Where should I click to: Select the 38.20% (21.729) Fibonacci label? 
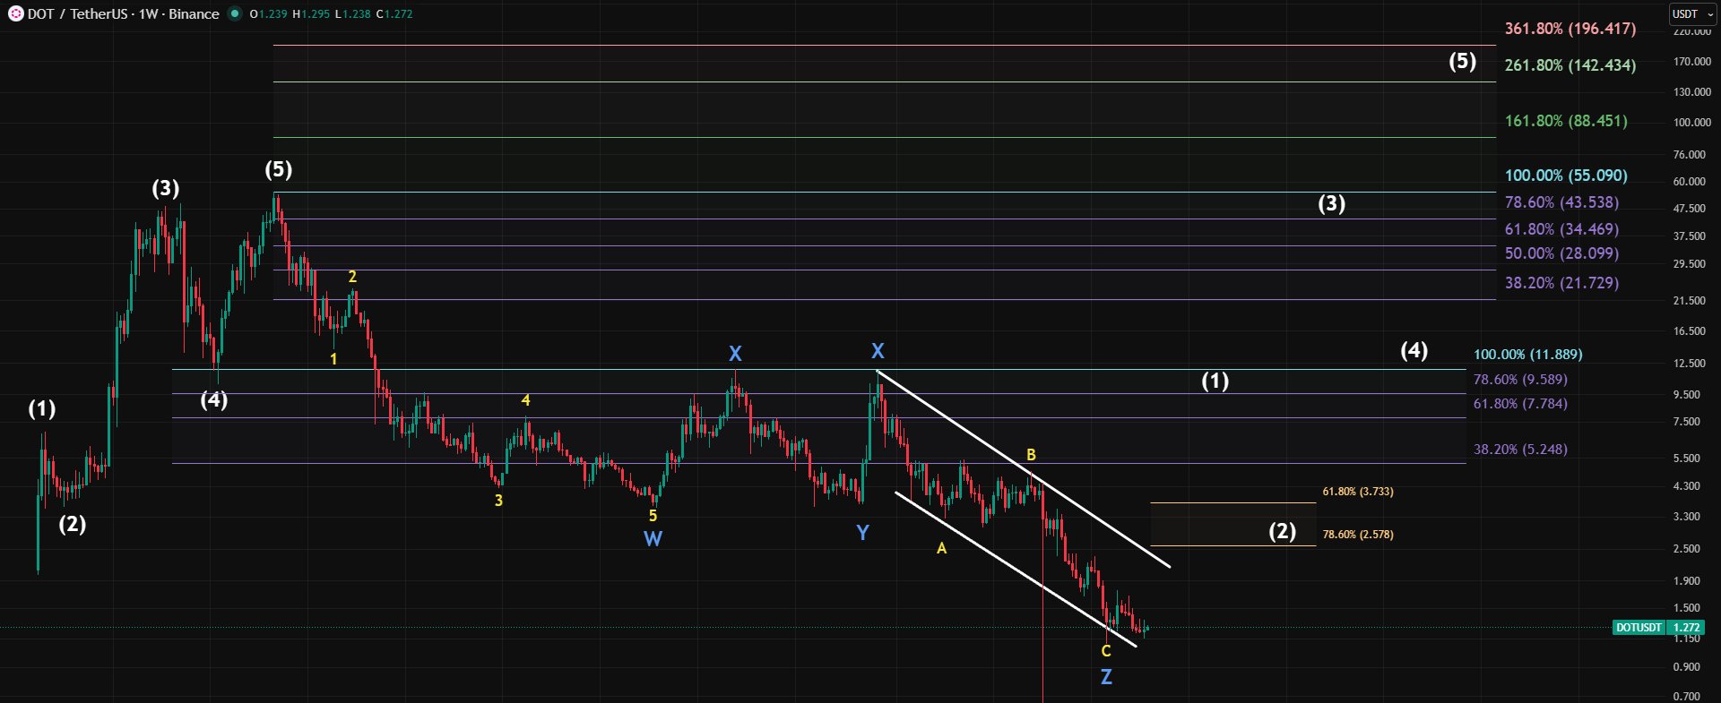click(x=1561, y=283)
